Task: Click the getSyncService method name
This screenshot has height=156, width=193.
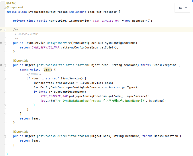Action: pos(59,43)
